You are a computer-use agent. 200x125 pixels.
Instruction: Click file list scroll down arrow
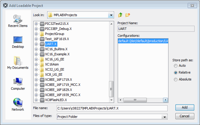[111, 100]
